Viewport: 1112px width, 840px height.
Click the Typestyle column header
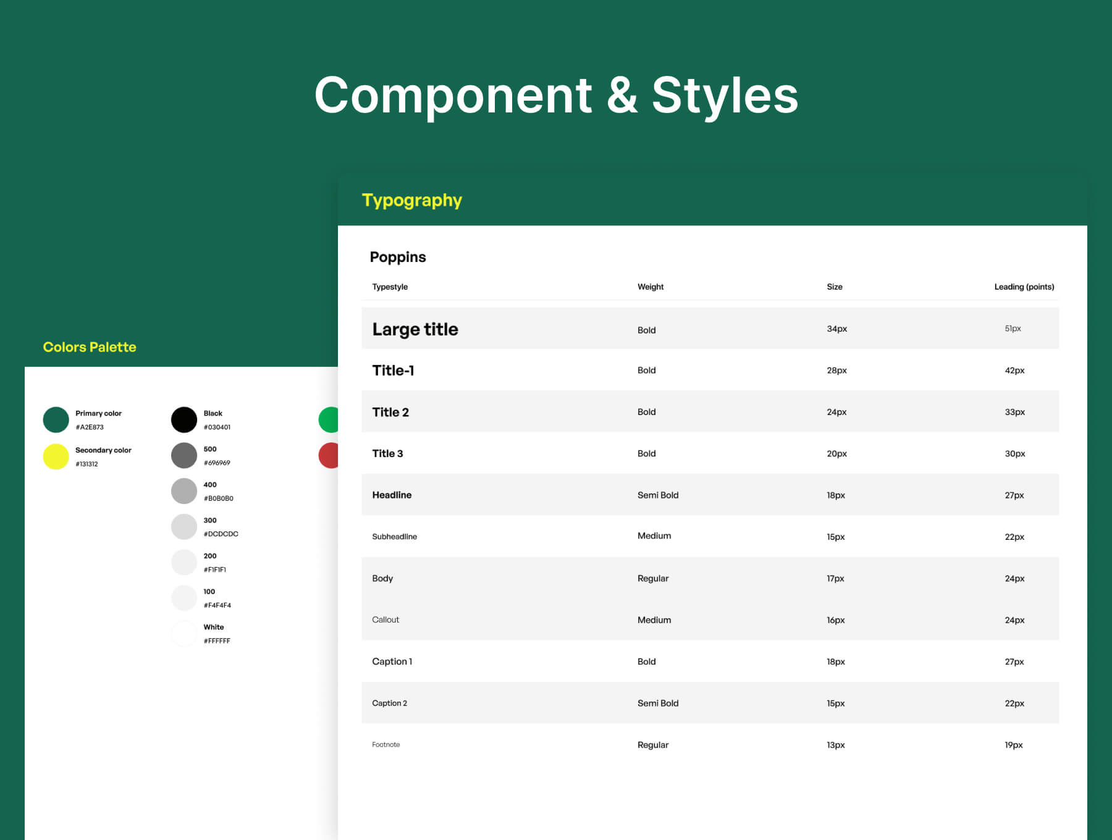pos(390,287)
